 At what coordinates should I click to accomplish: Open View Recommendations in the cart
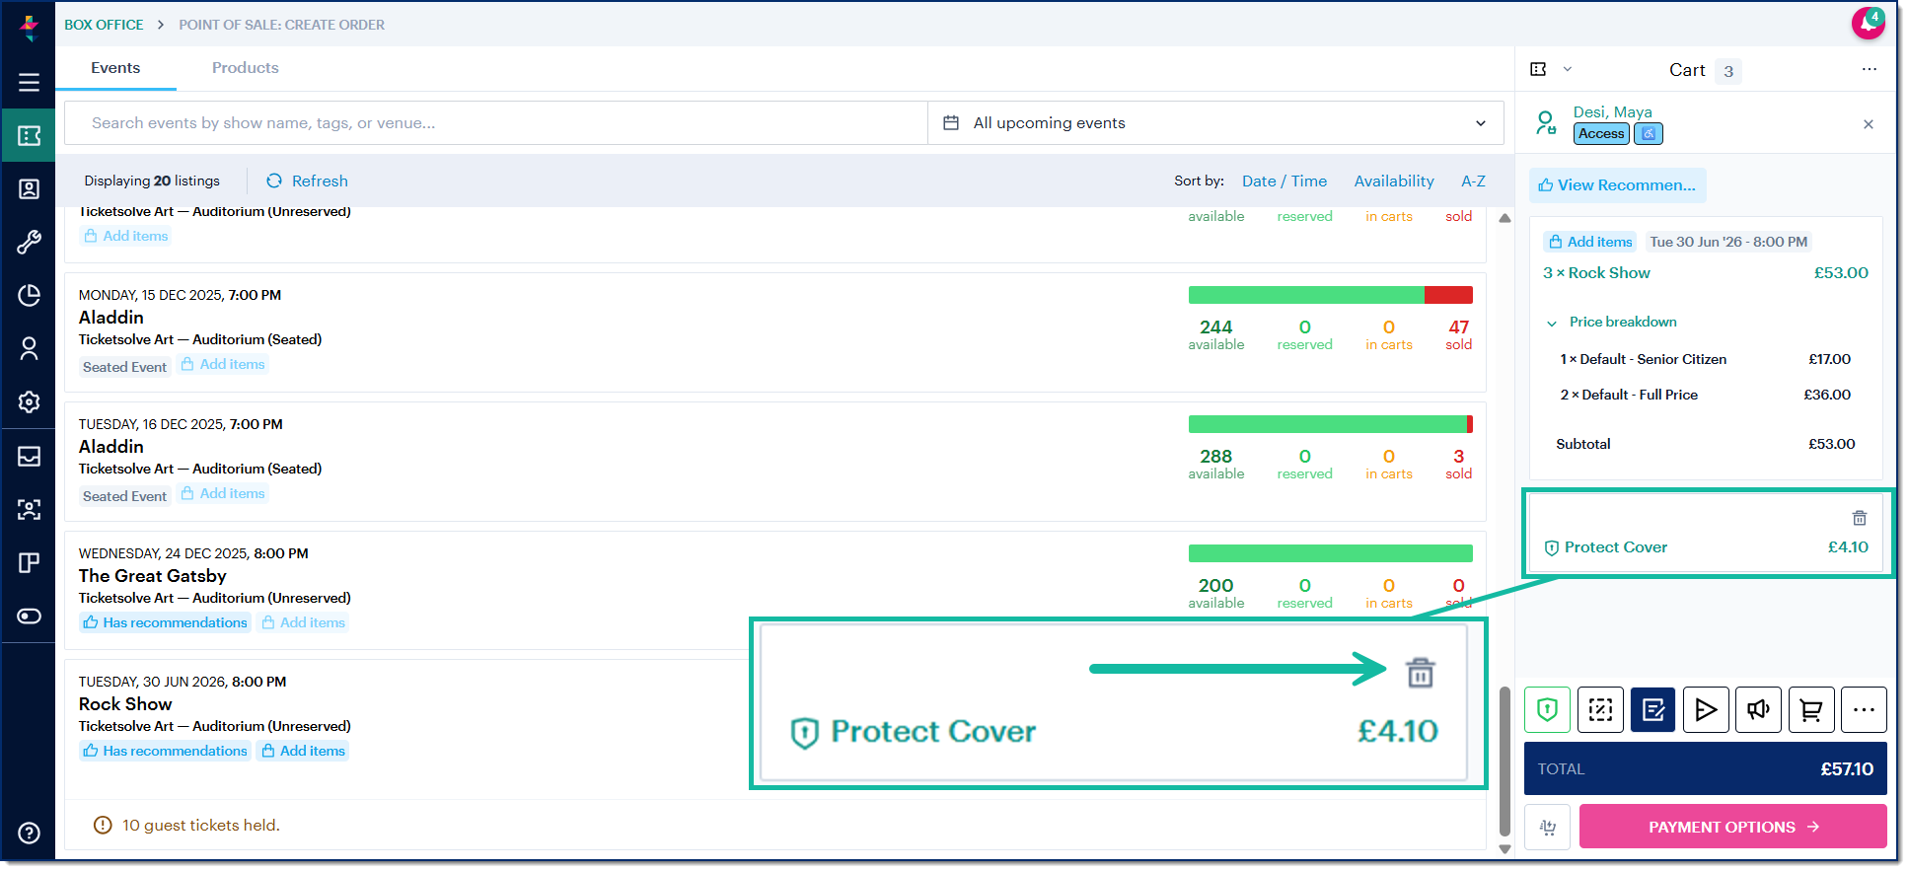pyautogui.click(x=1617, y=185)
